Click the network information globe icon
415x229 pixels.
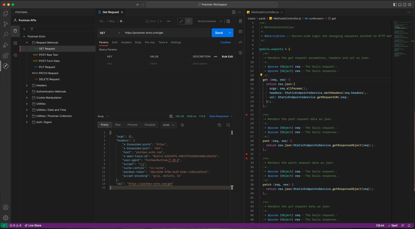click(x=171, y=116)
